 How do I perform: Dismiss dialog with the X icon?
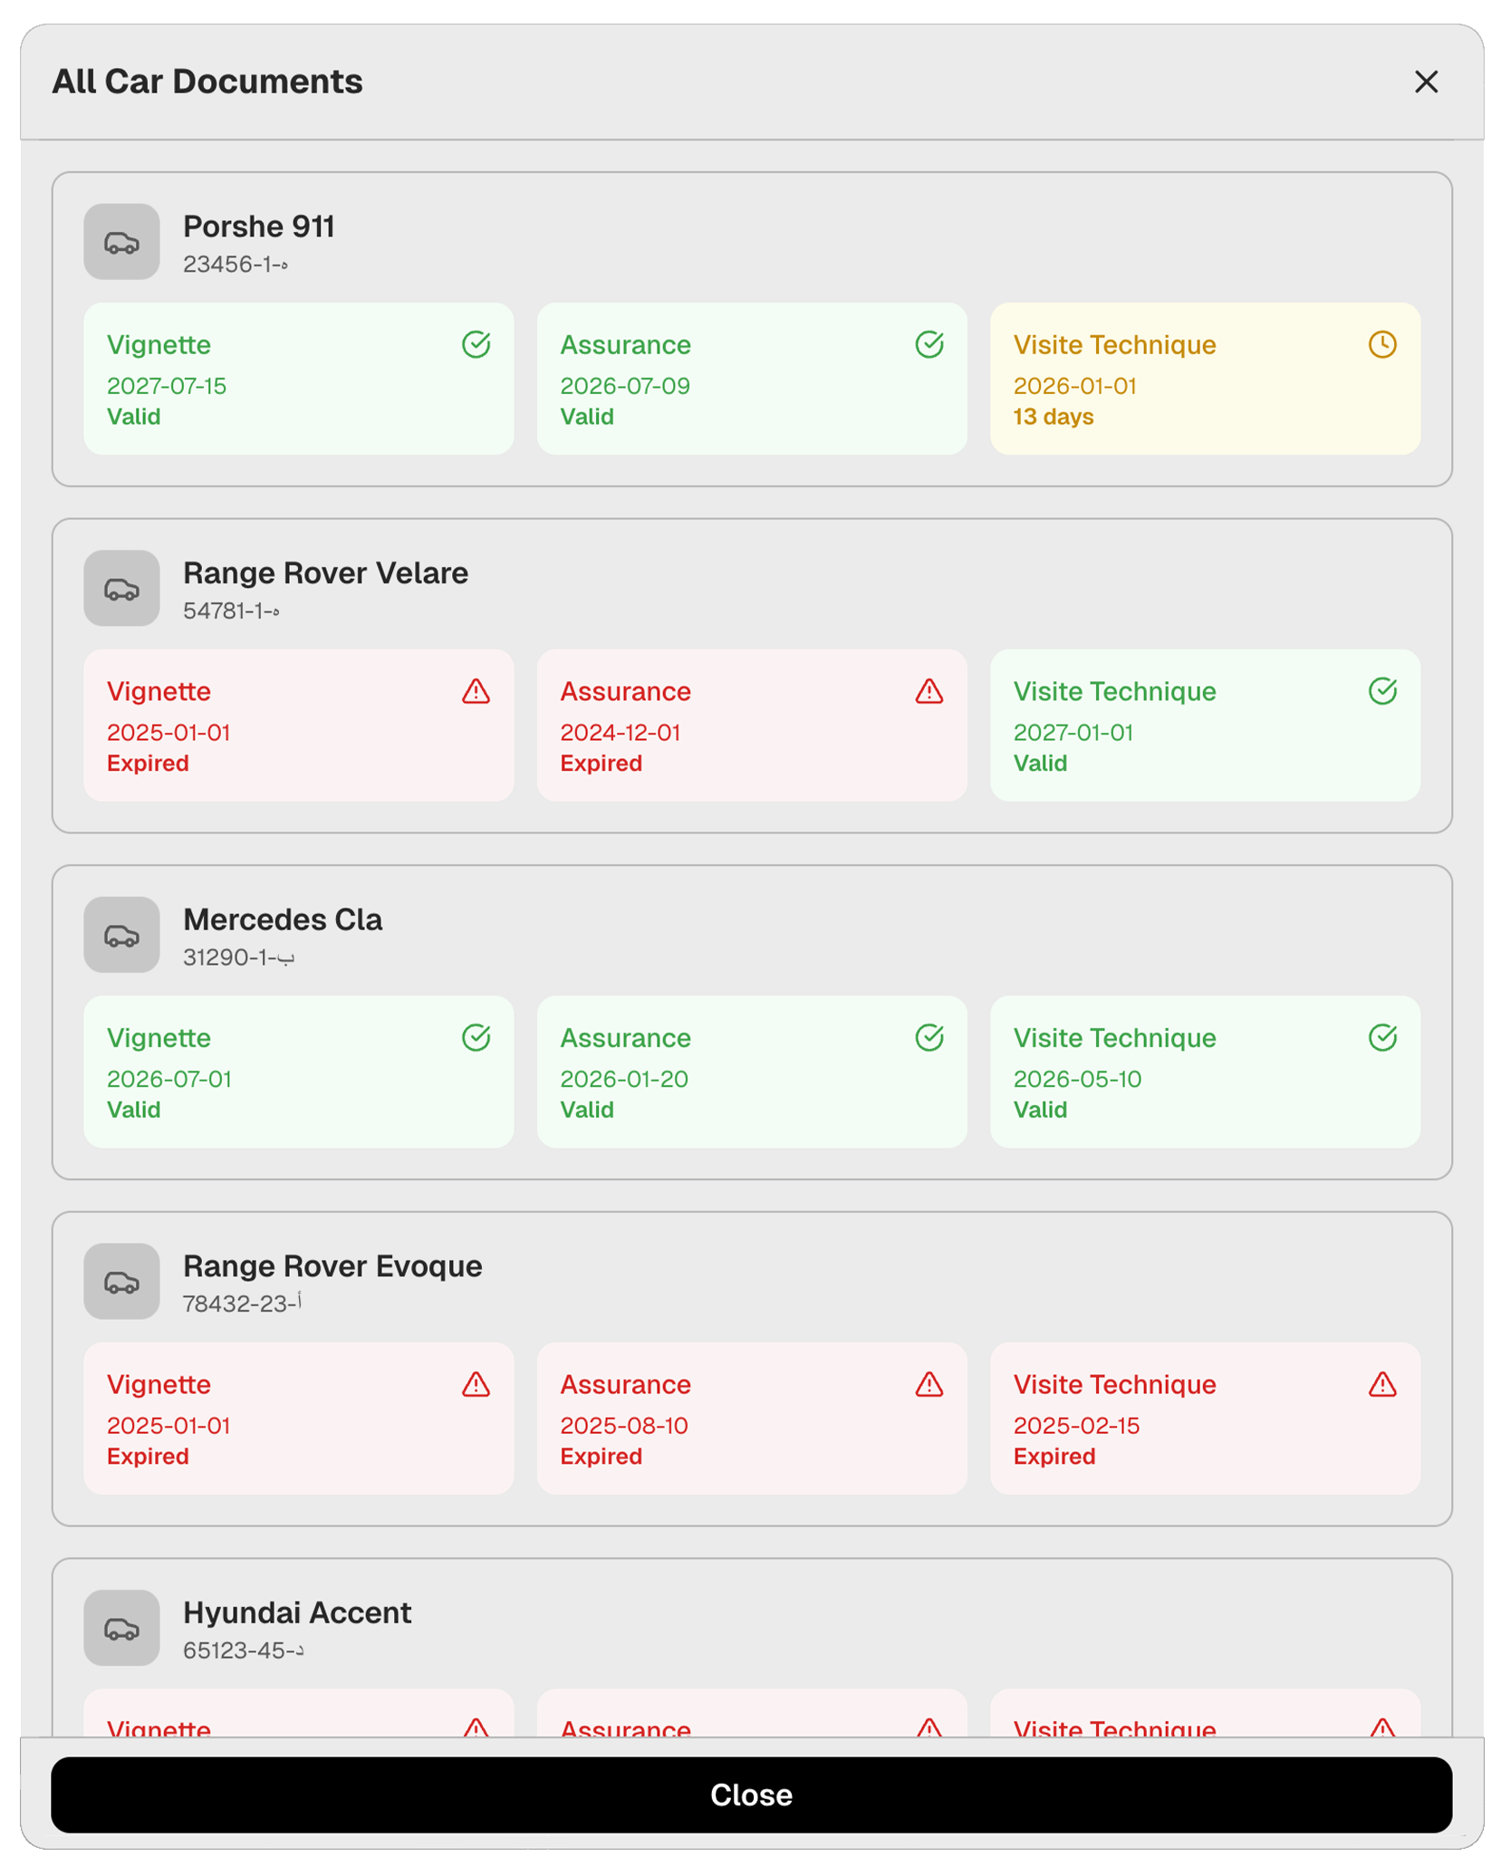pos(1426,82)
